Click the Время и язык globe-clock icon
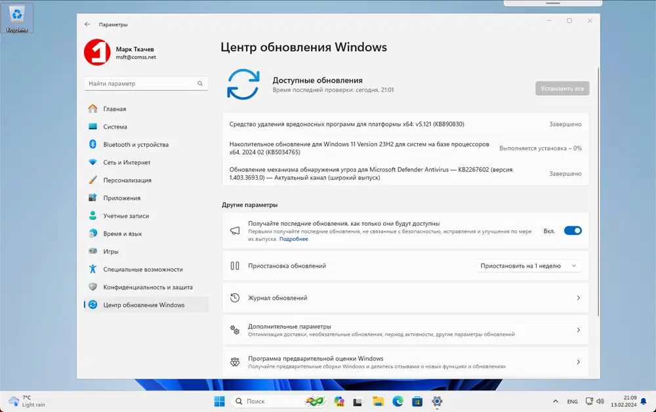The width and height of the screenshot is (656, 412). click(92, 234)
